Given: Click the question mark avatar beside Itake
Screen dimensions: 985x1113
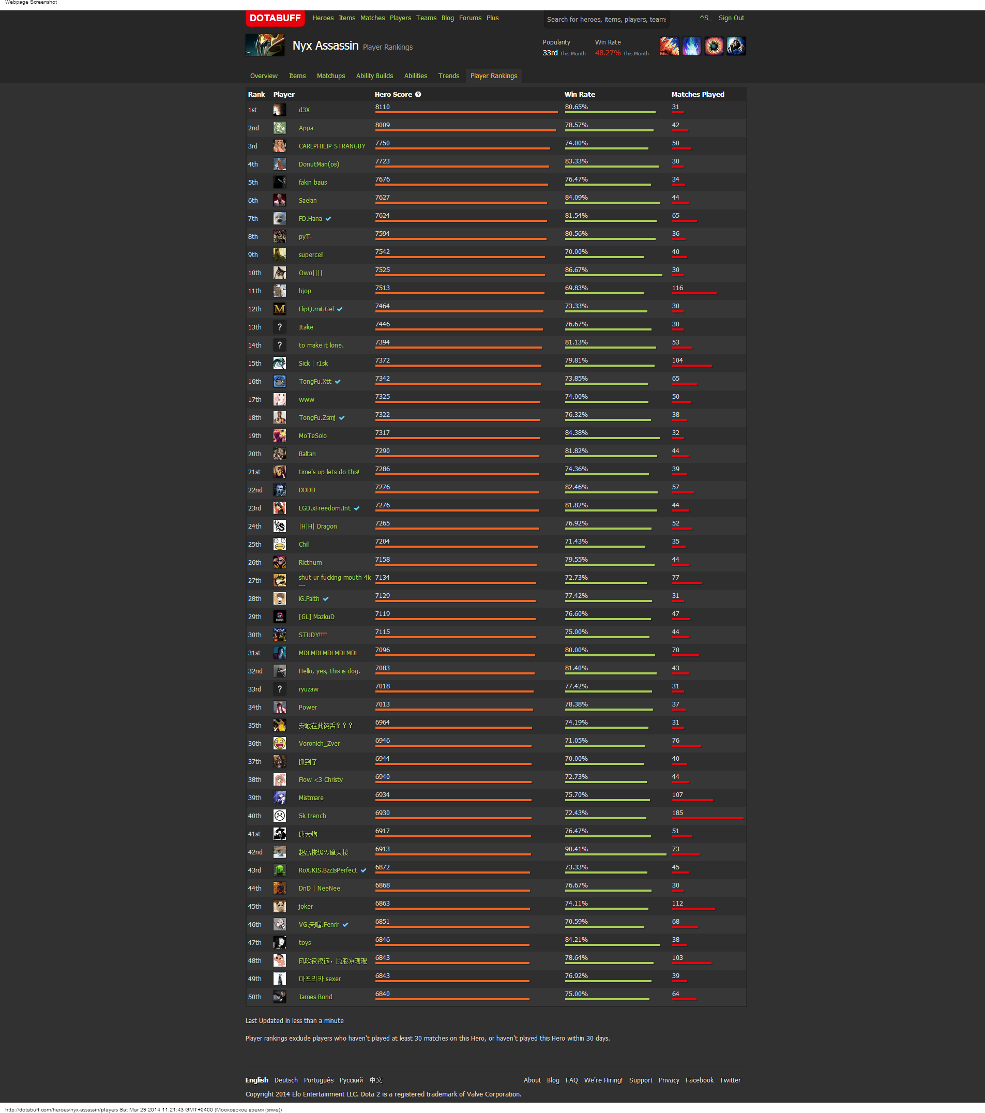Looking at the screenshot, I should pos(279,327).
